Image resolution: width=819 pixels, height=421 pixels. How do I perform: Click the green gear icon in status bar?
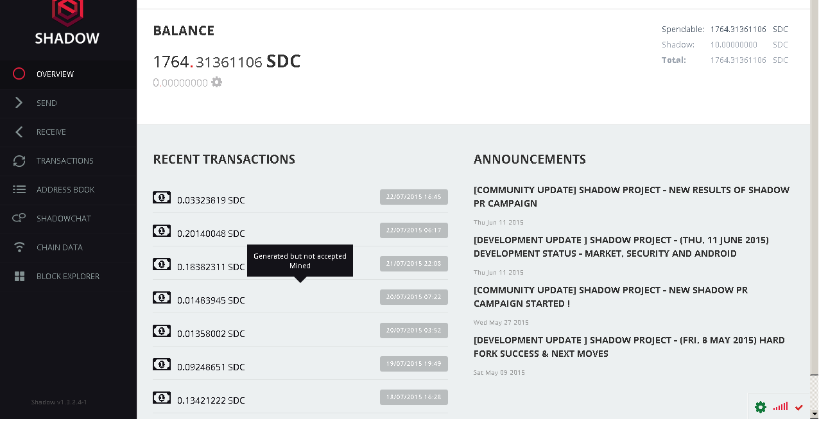pyautogui.click(x=761, y=407)
